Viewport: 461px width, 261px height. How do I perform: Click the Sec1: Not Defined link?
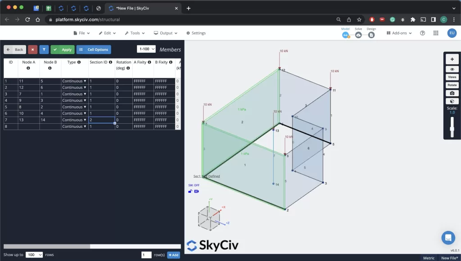click(x=207, y=176)
